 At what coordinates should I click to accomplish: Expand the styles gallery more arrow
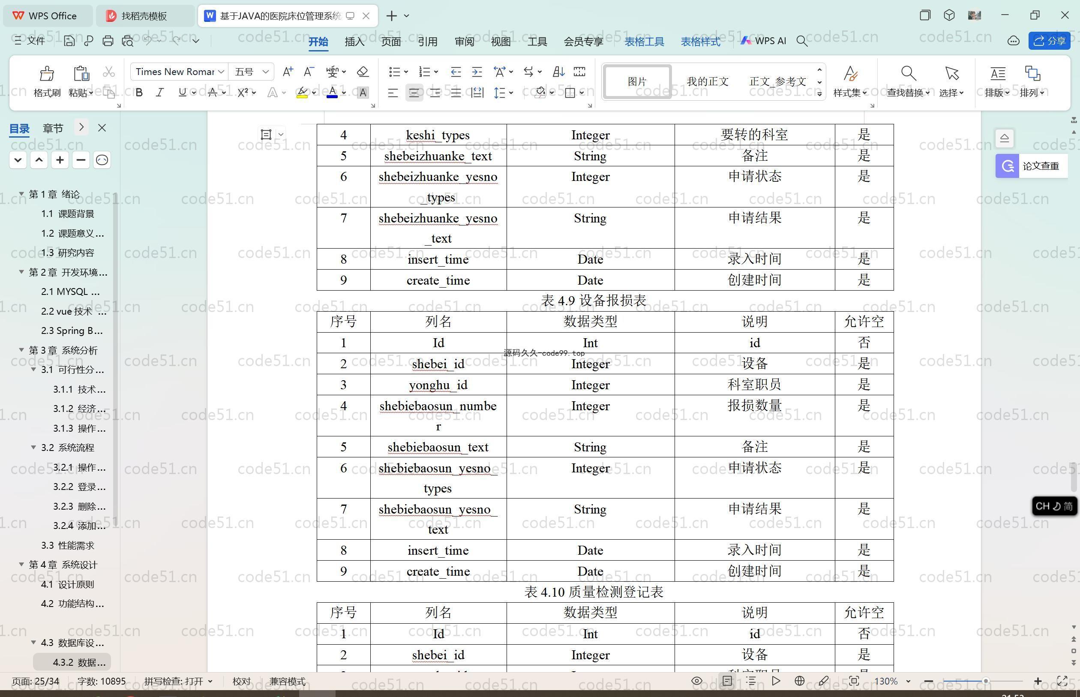[x=819, y=94]
